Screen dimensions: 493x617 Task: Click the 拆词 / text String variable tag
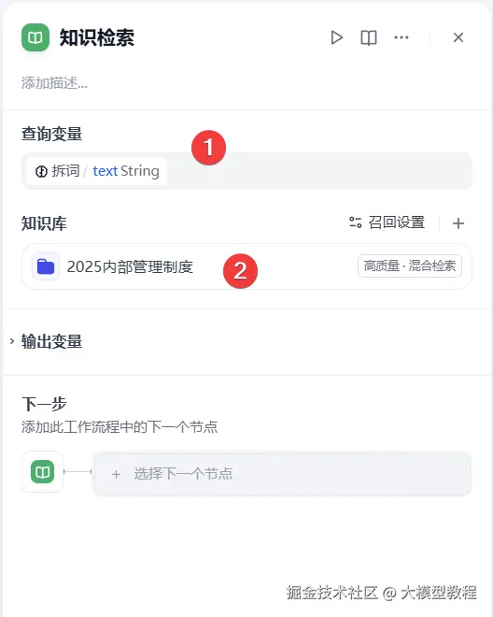[97, 171]
